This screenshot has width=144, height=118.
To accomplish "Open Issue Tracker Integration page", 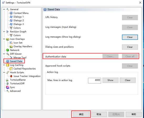I will (27, 76).
